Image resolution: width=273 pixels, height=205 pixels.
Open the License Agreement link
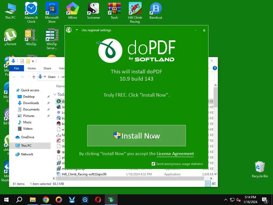[x=175, y=154]
